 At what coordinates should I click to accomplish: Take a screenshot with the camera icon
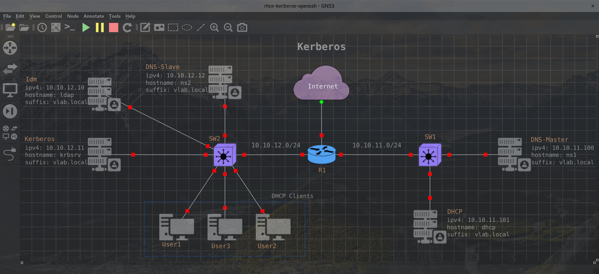[x=242, y=27]
